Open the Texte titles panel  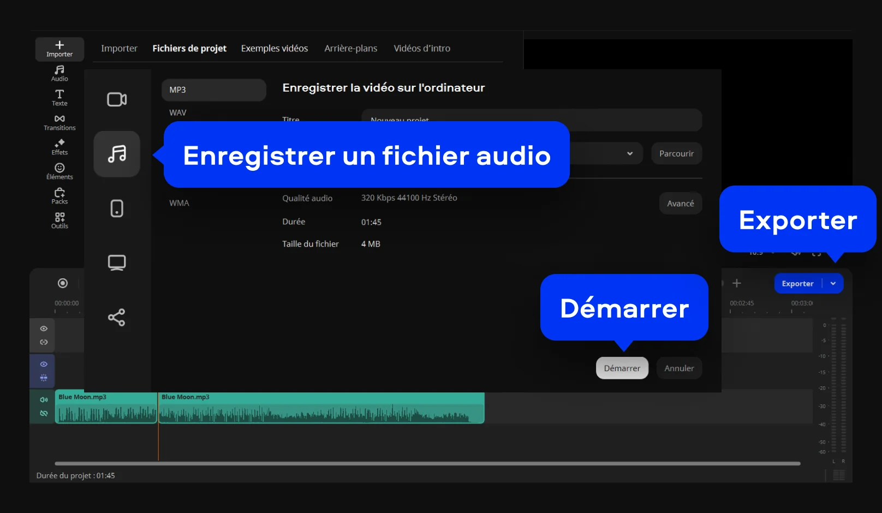pyautogui.click(x=59, y=98)
